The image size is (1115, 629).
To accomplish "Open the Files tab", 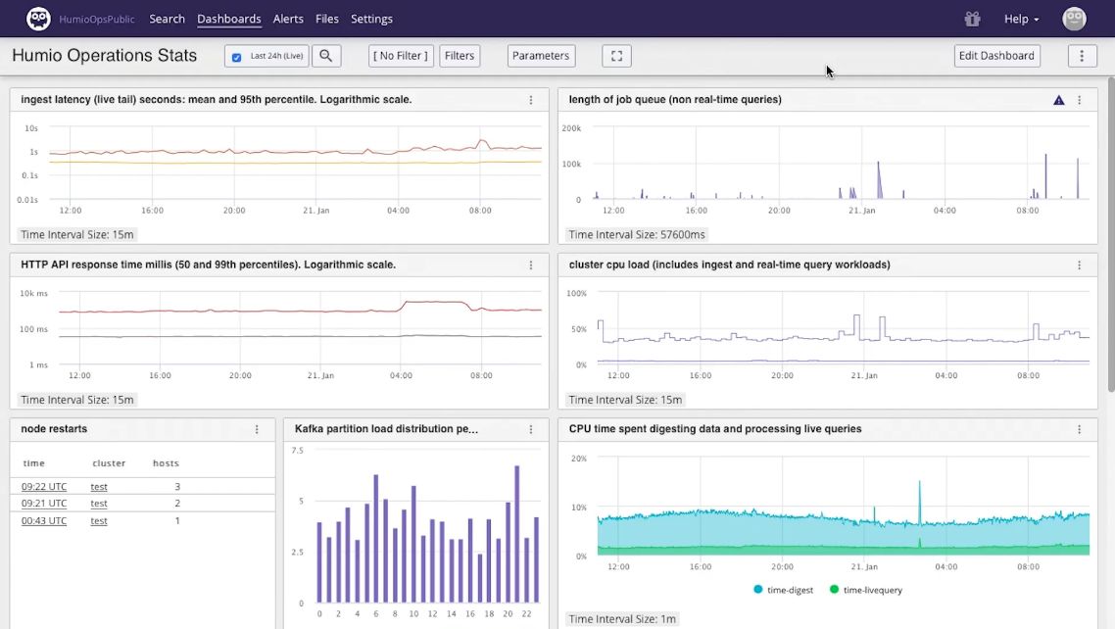I will point(327,20).
